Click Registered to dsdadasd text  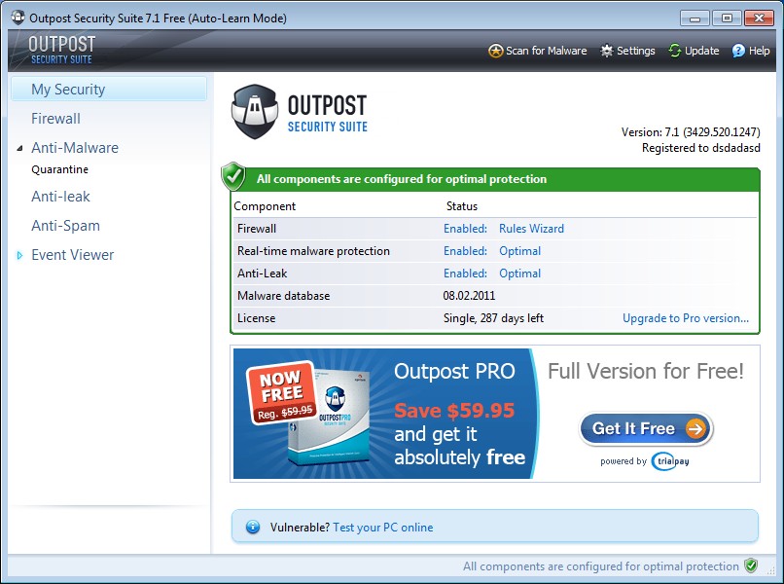pos(701,148)
